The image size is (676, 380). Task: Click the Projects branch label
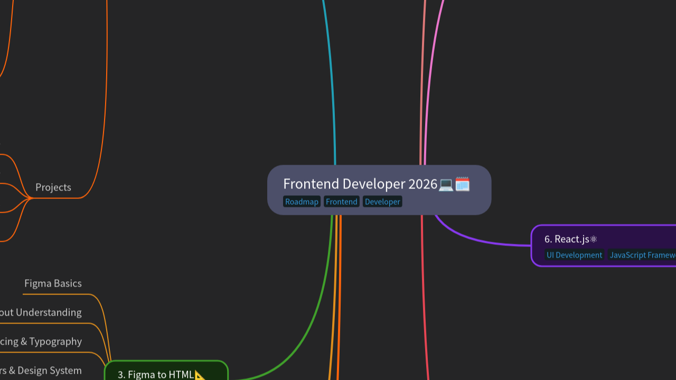(x=53, y=187)
